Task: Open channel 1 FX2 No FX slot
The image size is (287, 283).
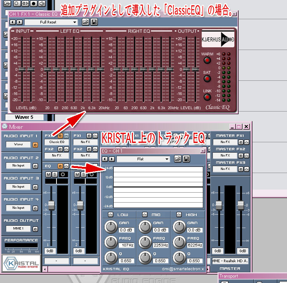Action: [x=56, y=155]
